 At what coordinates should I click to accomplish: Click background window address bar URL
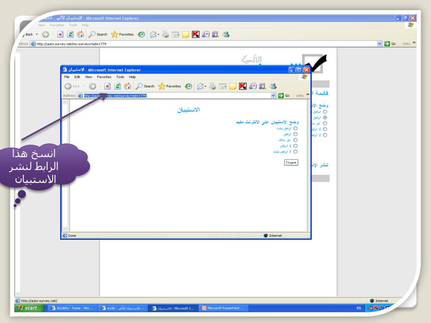click(72, 44)
